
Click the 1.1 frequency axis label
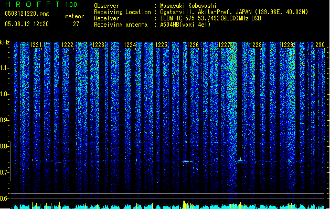coord(4,68)
